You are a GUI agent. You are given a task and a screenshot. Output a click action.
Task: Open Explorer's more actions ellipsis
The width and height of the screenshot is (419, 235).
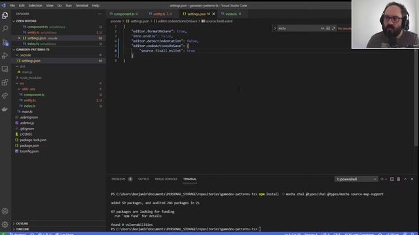pyautogui.click(x=100, y=14)
